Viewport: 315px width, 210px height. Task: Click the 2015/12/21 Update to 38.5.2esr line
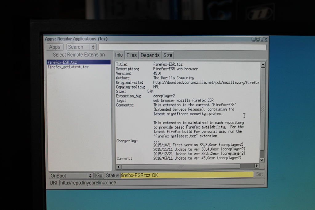pos(199,154)
